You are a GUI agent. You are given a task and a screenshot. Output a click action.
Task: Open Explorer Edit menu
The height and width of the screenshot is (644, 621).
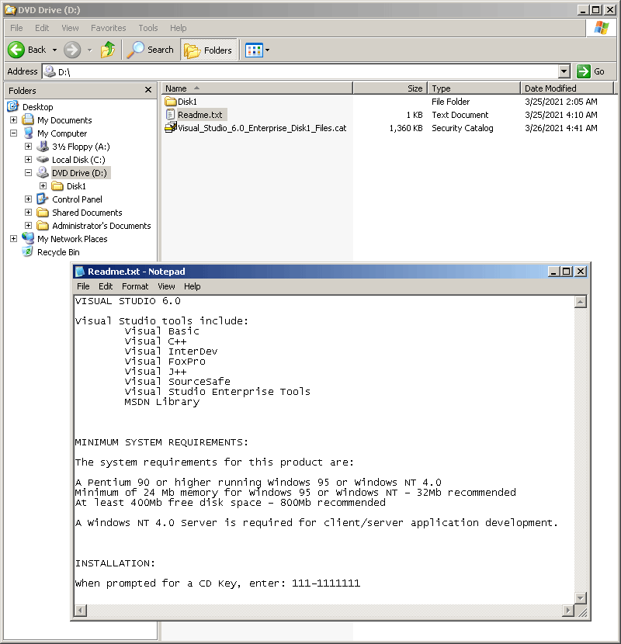click(42, 28)
